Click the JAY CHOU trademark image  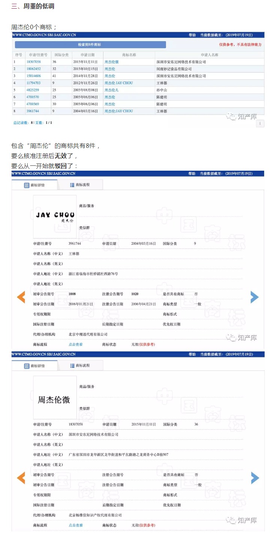pyautogui.click(x=55, y=217)
